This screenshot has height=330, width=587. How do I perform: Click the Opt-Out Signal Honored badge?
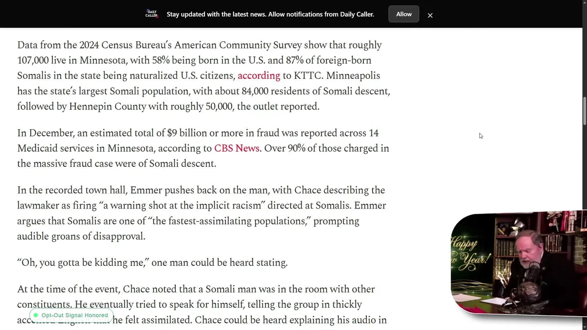point(71,315)
